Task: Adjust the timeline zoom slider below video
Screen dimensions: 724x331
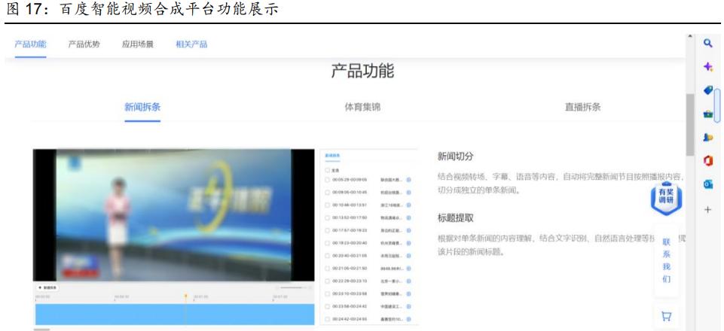Action: pos(292,287)
